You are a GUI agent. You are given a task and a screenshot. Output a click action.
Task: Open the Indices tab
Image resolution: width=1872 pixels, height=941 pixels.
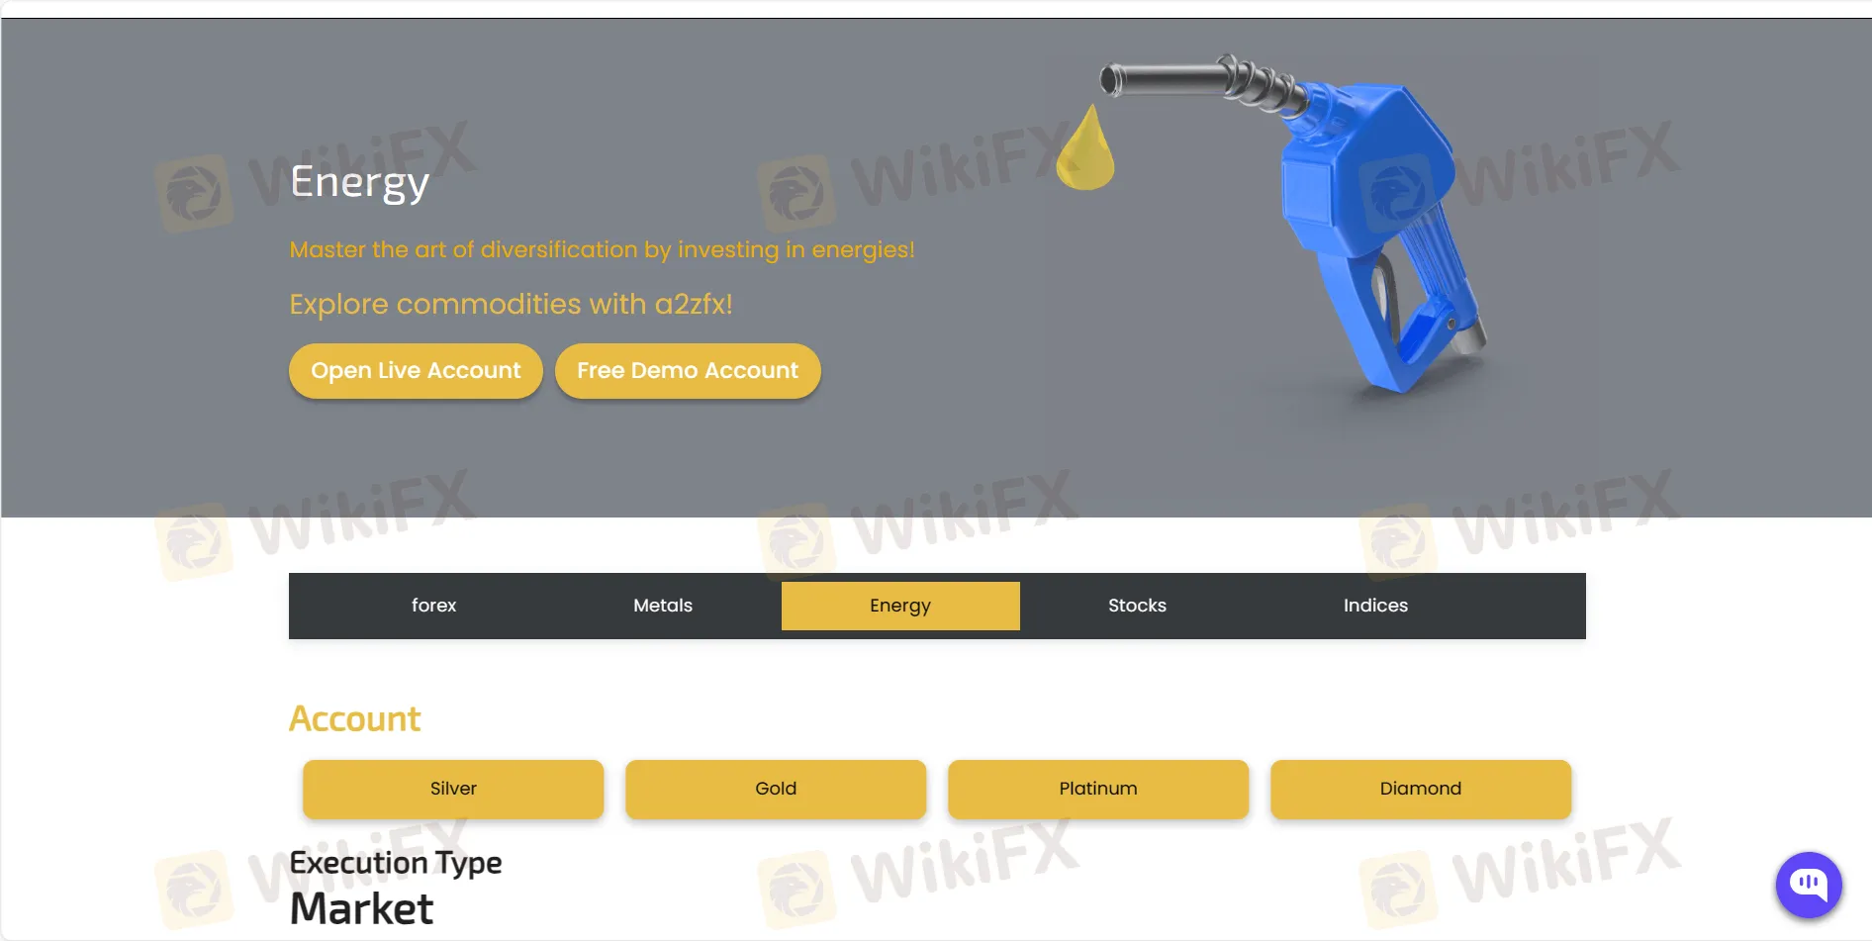click(1375, 606)
